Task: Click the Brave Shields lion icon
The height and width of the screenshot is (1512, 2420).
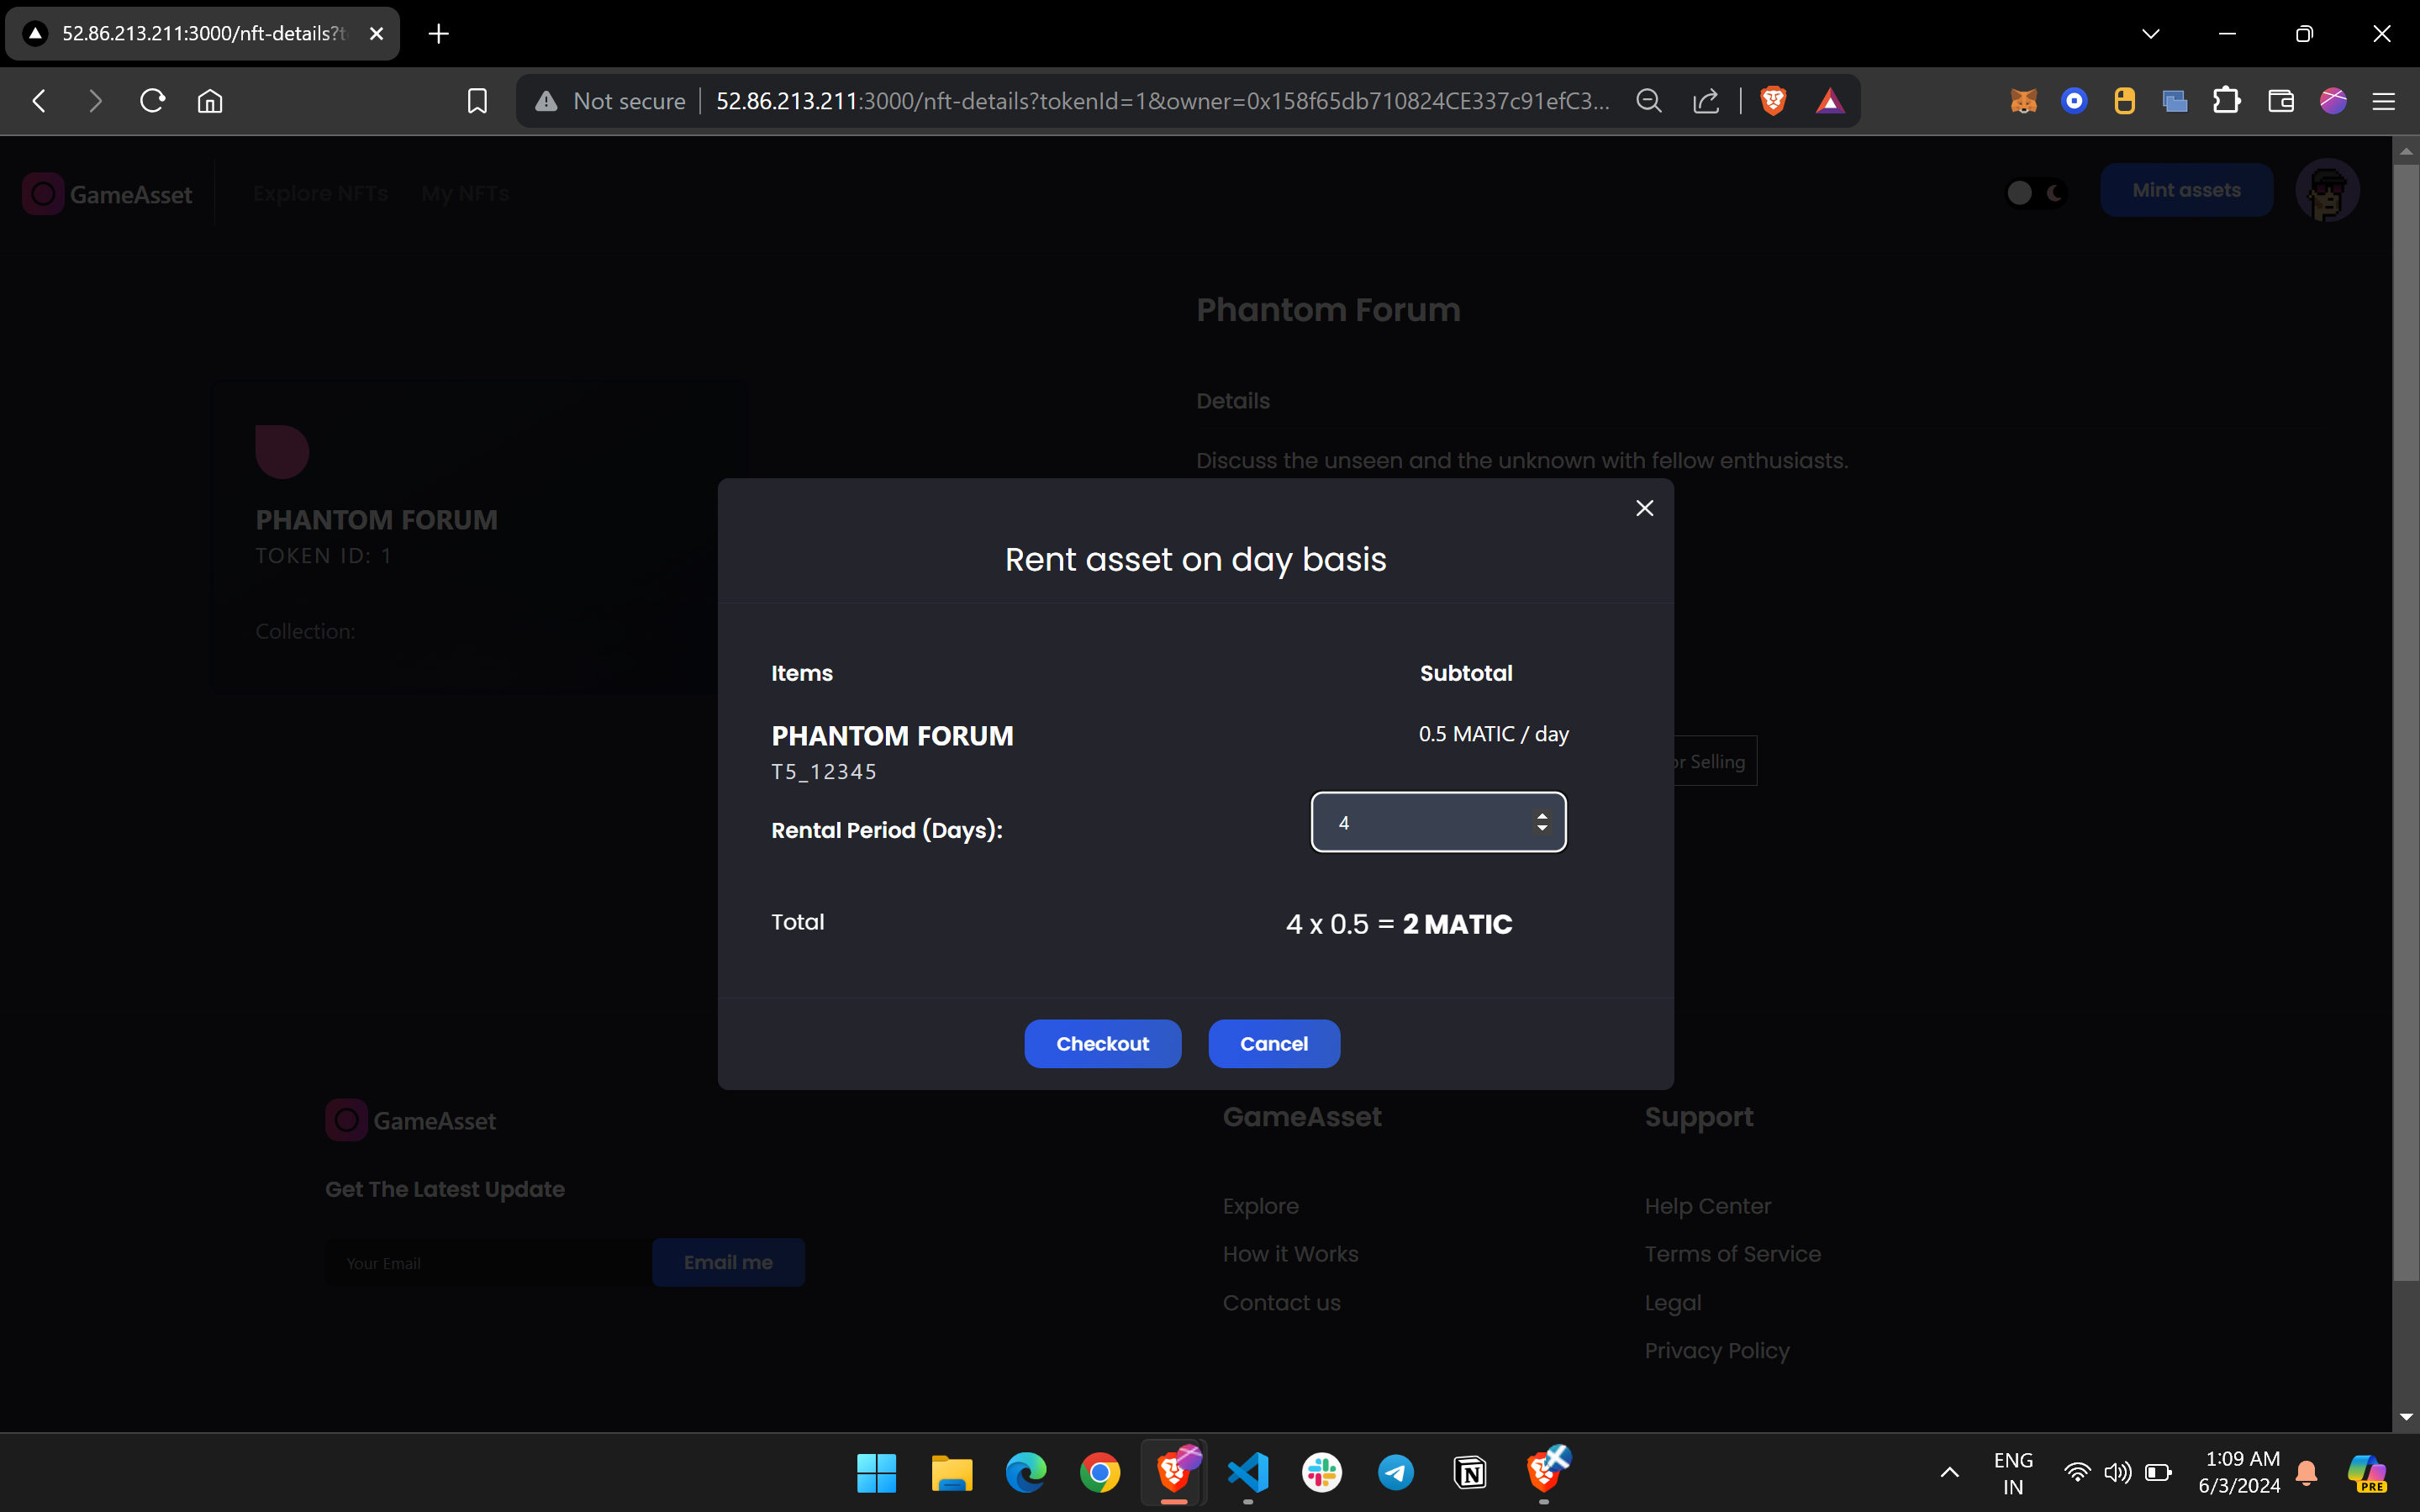Action: (x=1773, y=101)
